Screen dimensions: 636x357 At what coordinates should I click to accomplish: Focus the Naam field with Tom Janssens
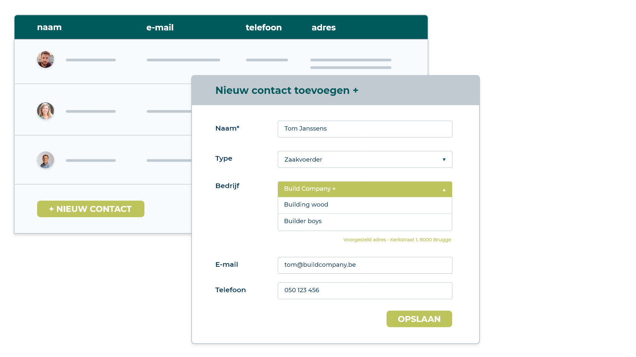click(365, 129)
